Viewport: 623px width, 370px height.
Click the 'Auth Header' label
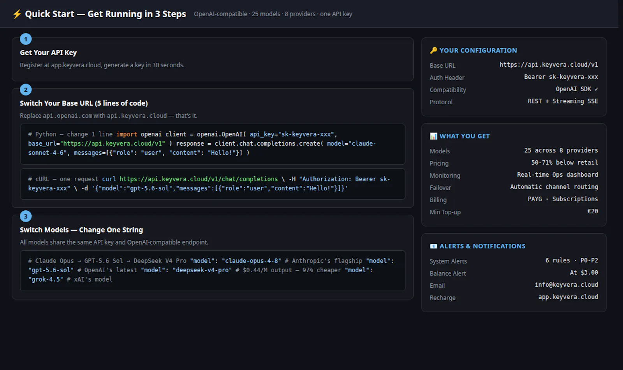[x=447, y=78]
